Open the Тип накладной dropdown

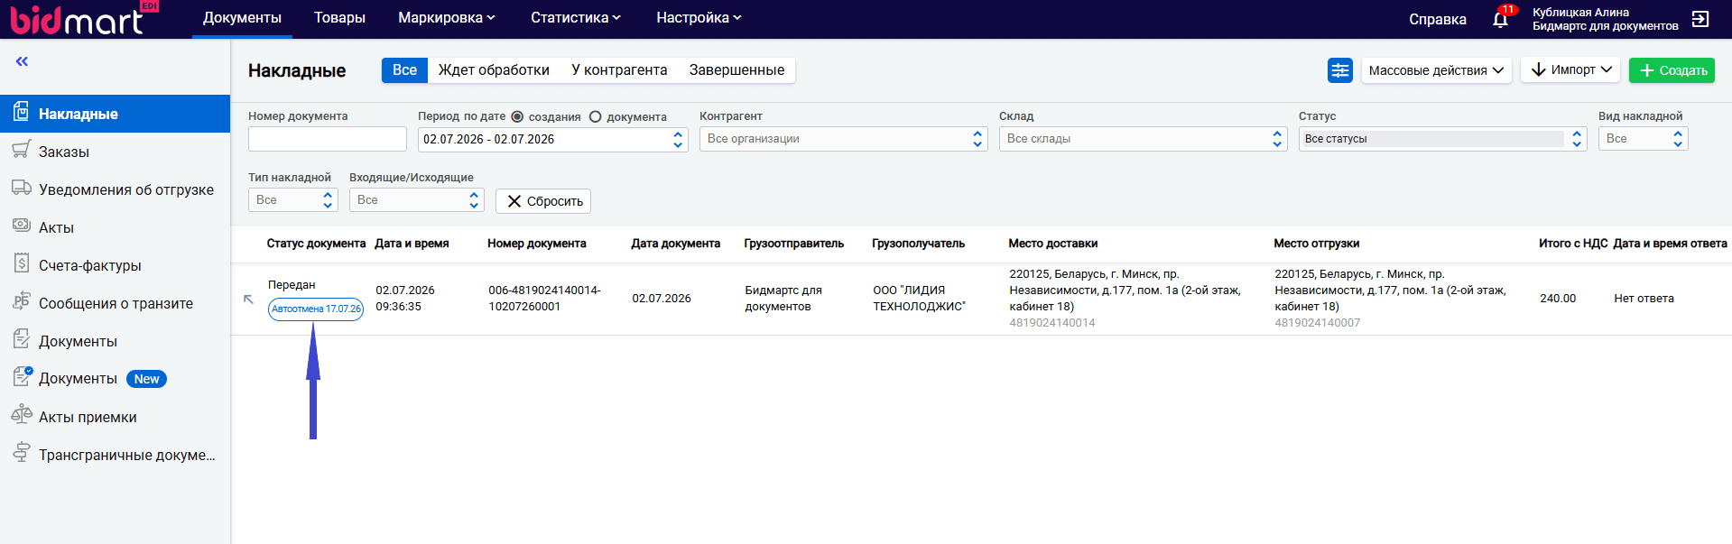coord(293,200)
